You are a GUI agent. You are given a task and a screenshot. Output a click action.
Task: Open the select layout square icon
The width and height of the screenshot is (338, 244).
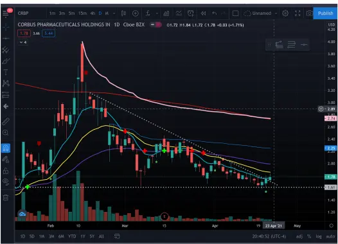[235, 13]
